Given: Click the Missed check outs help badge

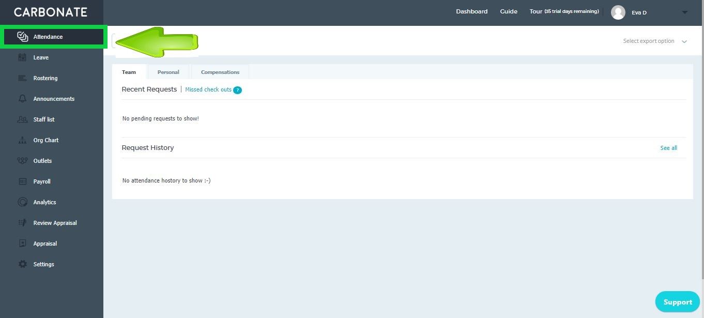Looking at the screenshot, I should click(237, 90).
